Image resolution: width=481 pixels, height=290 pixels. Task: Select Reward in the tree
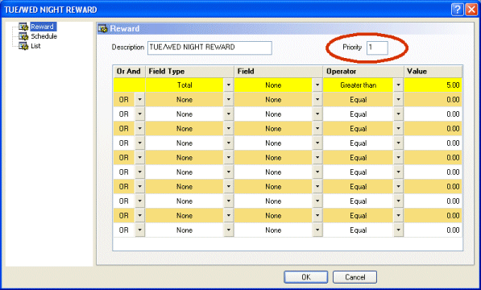43,27
